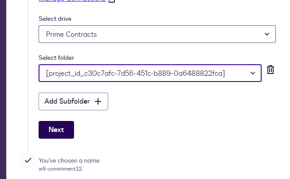Click the Add Subfolder button
The height and width of the screenshot is (179, 290).
pos(73,101)
